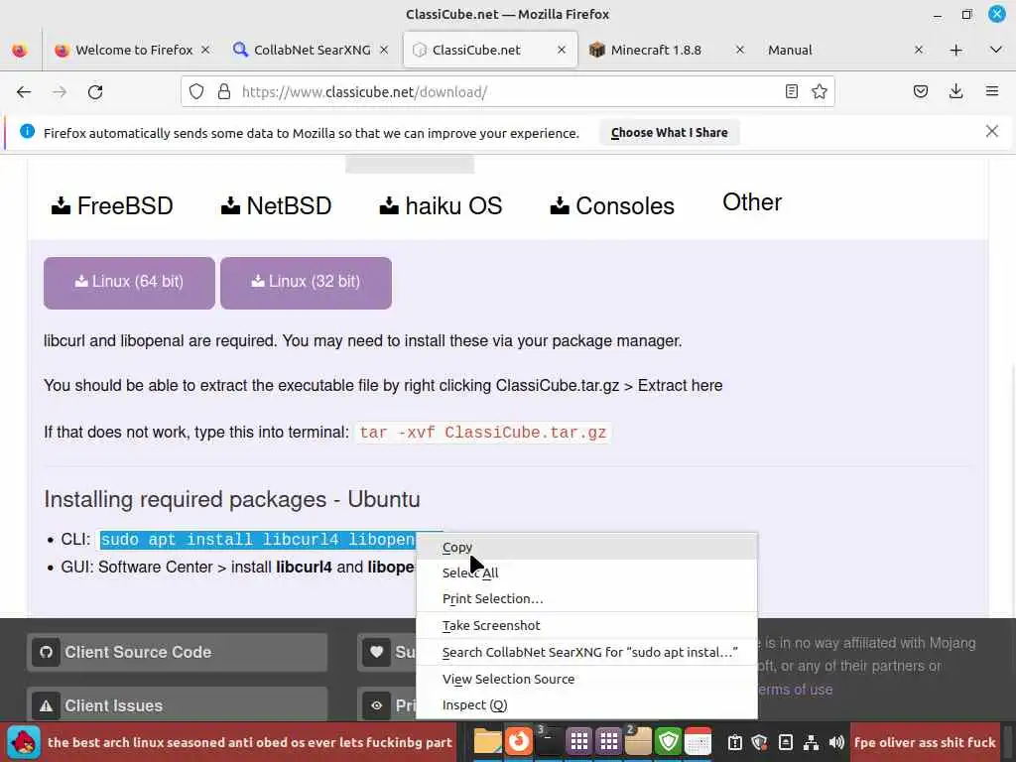Image resolution: width=1016 pixels, height=762 pixels.
Task: Close the Welcome to Firefox tab
Action: [204, 50]
